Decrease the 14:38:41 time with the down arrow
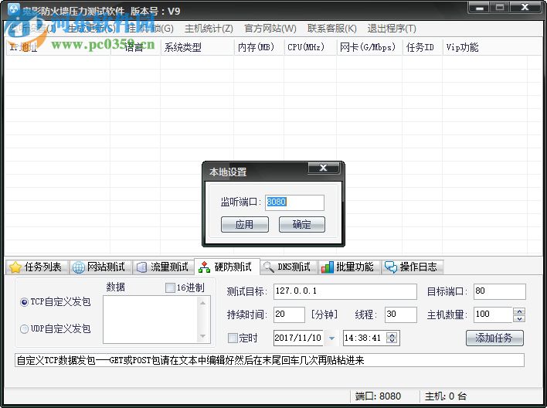Screen dimensions: 547x408 coord(392,341)
